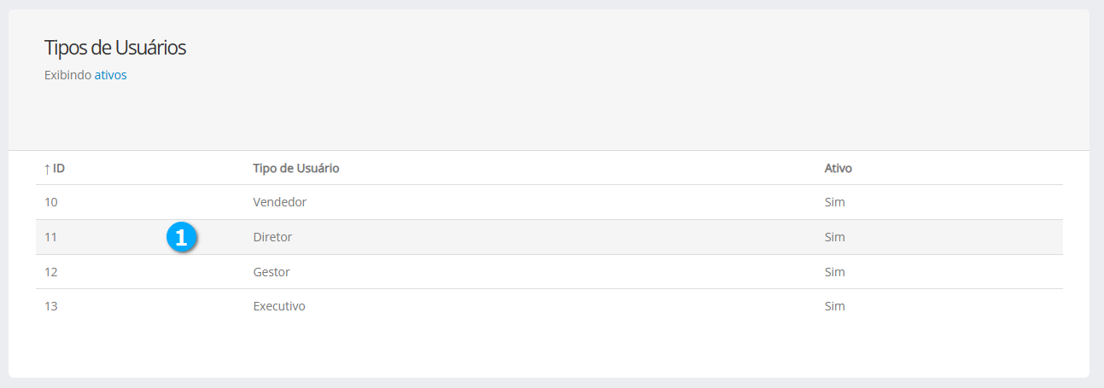Open the Executivo user type row
Screen dimensions: 1104x388
coord(279,306)
